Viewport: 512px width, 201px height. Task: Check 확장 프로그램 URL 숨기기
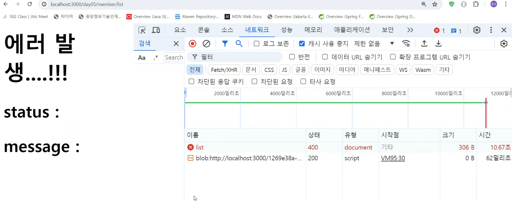pos(393,57)
